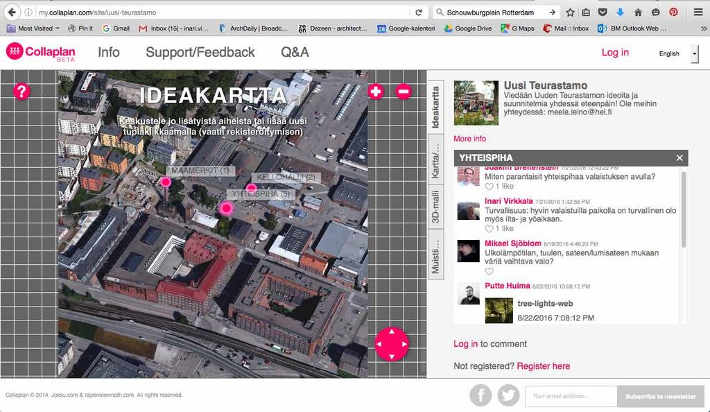Open the BM Outlook Web bookmark
Viewport: 710px width, 412px height.
click(632, 28)
